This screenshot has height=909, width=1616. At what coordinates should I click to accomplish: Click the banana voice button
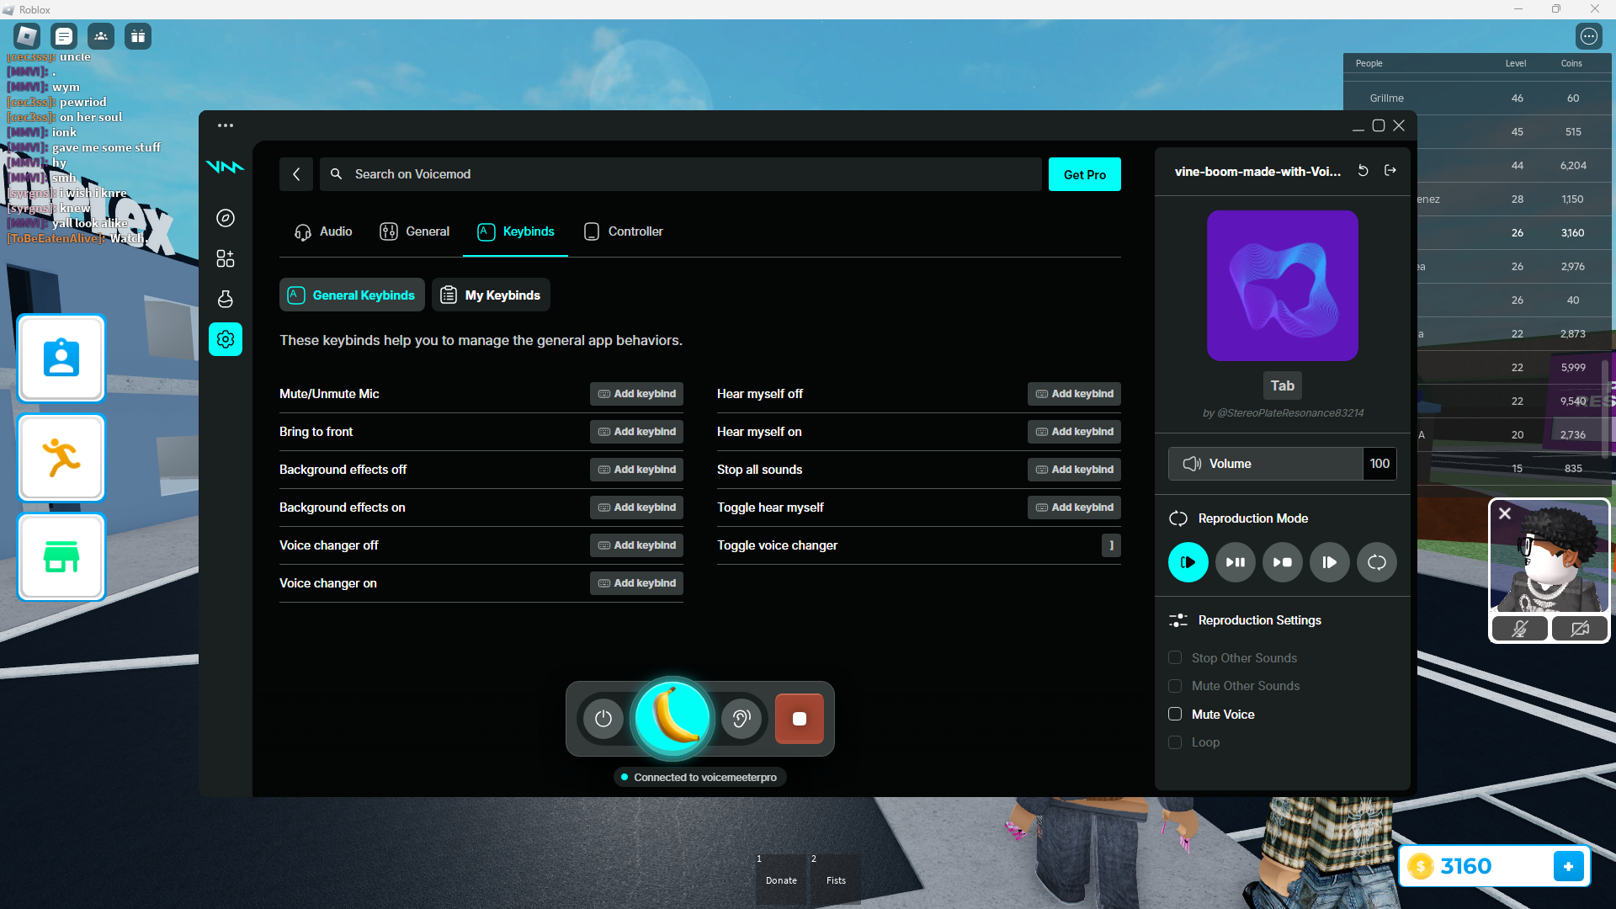pos(672,719)
